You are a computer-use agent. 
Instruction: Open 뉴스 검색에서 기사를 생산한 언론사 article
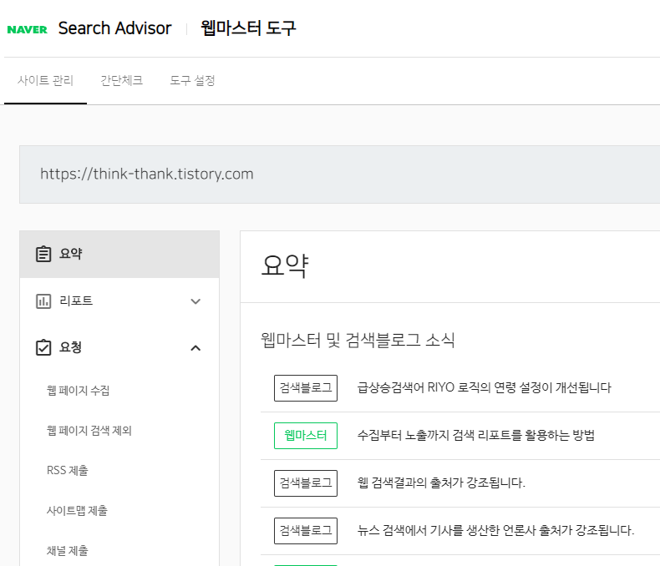click(x=495, y=530)
